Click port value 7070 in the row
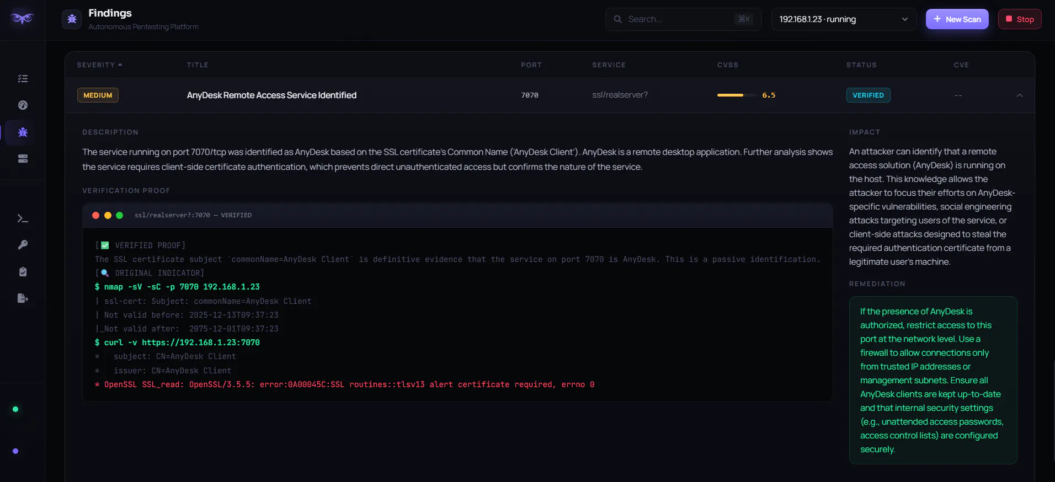Screen dimensions: 1055x482 530,95
